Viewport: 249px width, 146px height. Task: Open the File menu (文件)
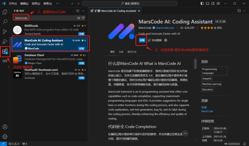13,3
